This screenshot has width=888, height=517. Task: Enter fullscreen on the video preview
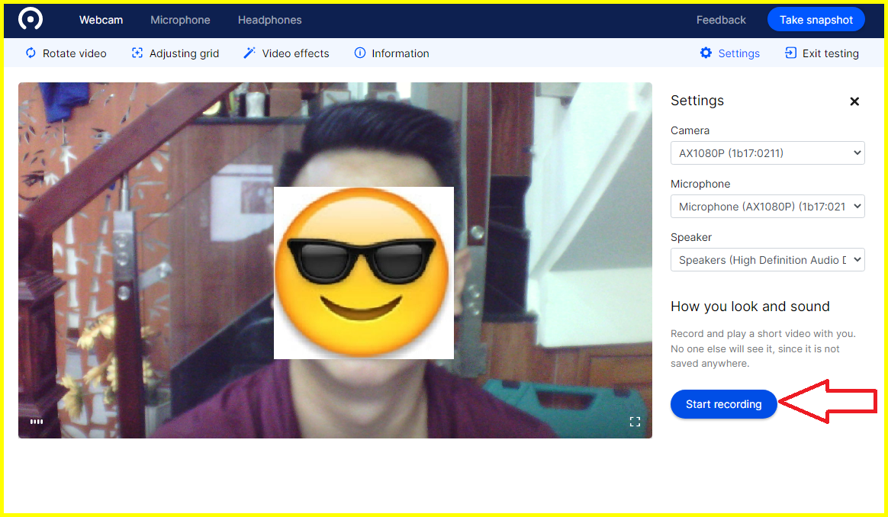tap(635, 422)
